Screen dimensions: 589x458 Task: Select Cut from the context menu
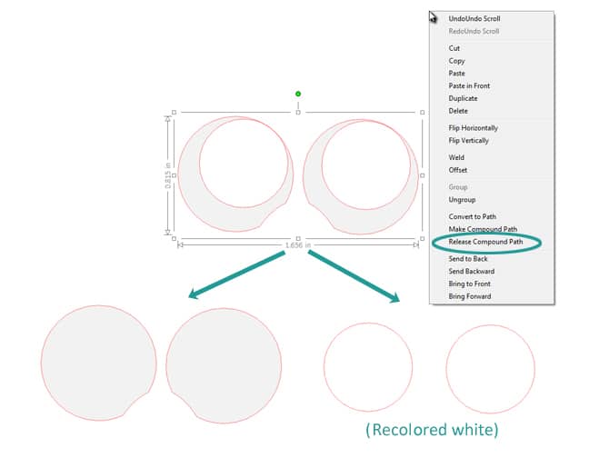click(454, 48)
